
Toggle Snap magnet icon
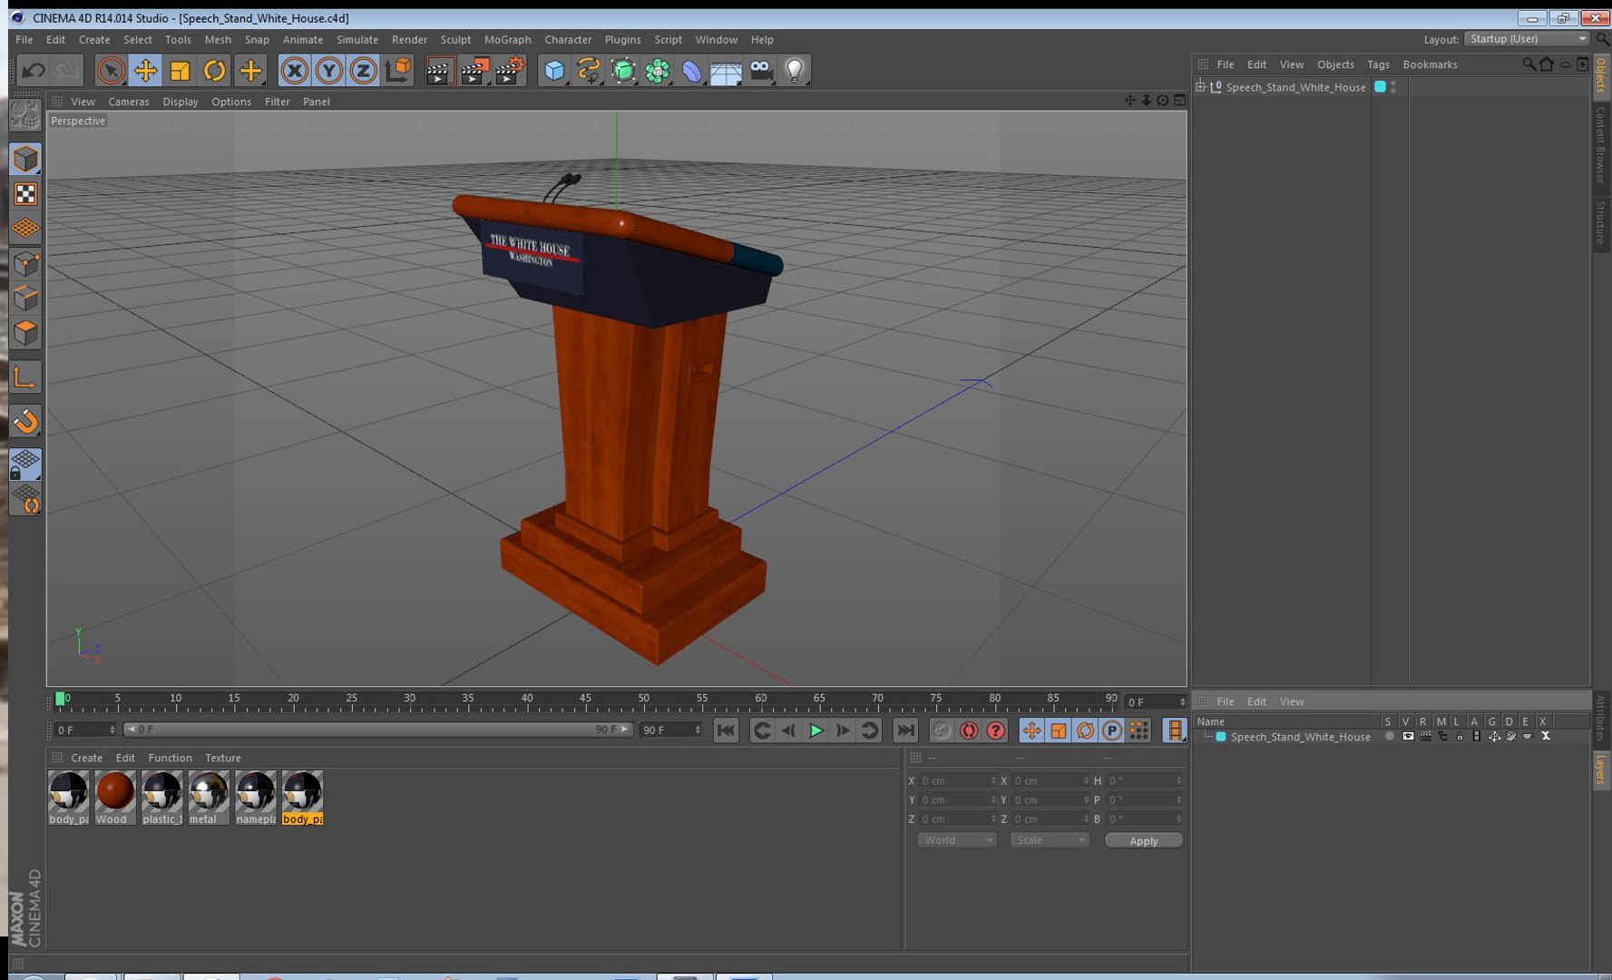[x=25, y=421]
